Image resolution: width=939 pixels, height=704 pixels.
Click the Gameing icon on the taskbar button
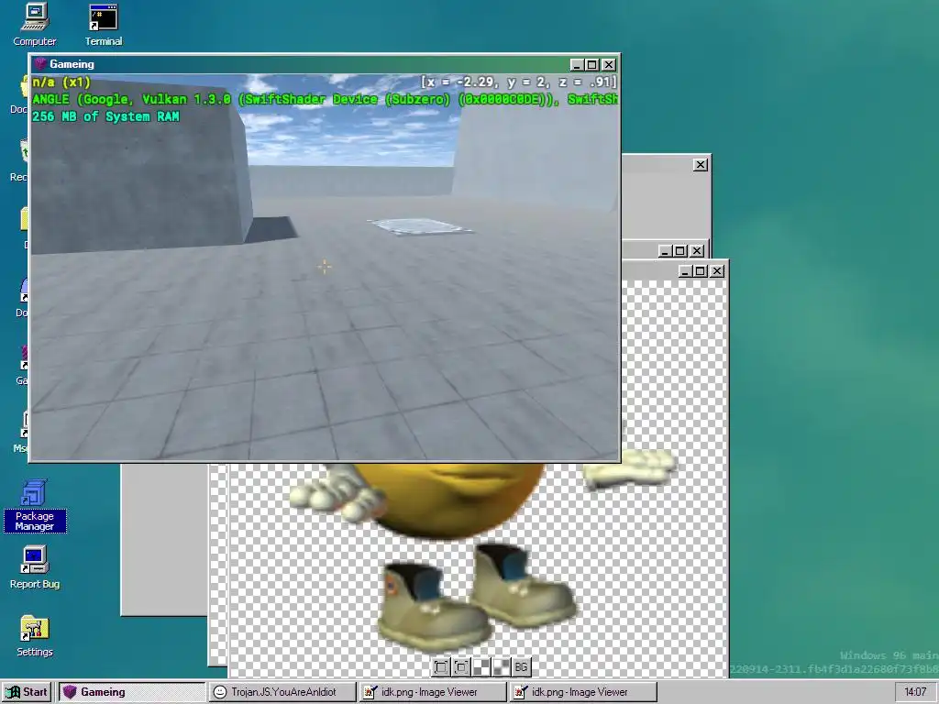click(70, 692)
